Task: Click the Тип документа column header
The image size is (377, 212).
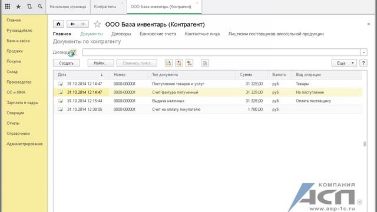Action: (x=191, y=75)
